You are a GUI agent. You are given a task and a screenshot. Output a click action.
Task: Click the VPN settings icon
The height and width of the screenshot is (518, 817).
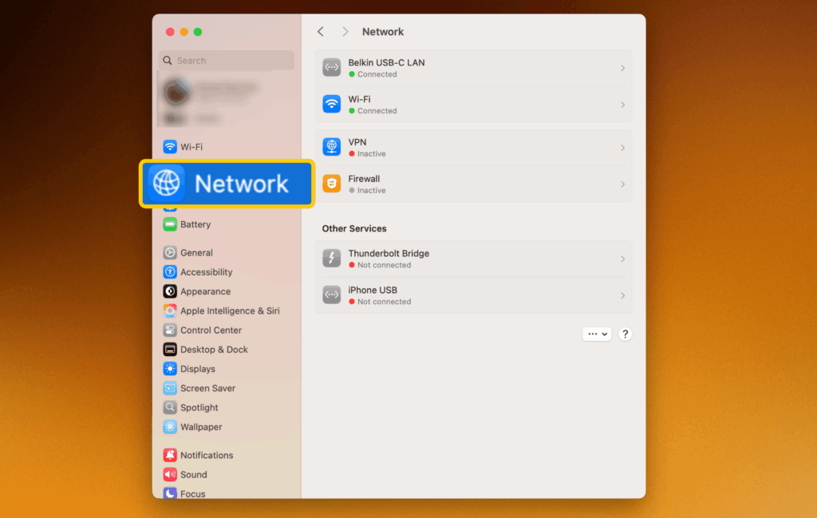tap(332, 147)
